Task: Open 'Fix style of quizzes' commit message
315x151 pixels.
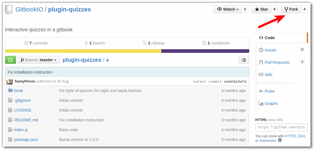Action: click(100, 91)
